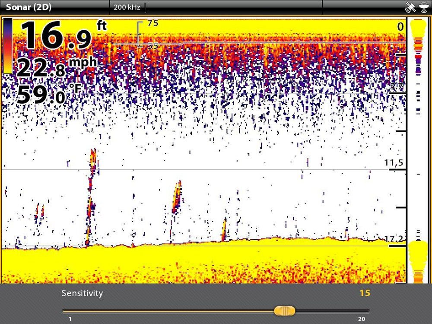
Task: Click the upper range marker labeled 75
Action: [x=153, y=24]
